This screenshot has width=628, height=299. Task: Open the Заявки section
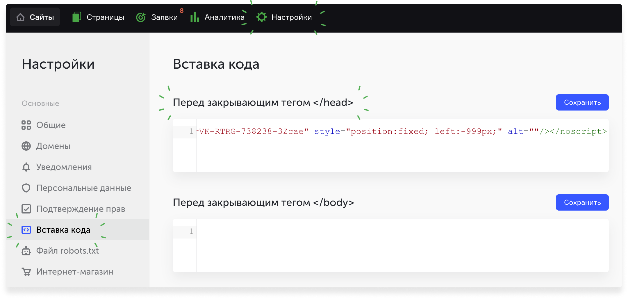(x=157, y=17)
